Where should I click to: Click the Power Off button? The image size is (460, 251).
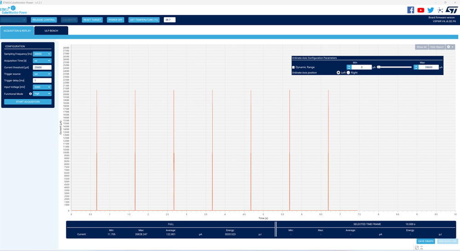pyautogui.click(x=116, y=20)
